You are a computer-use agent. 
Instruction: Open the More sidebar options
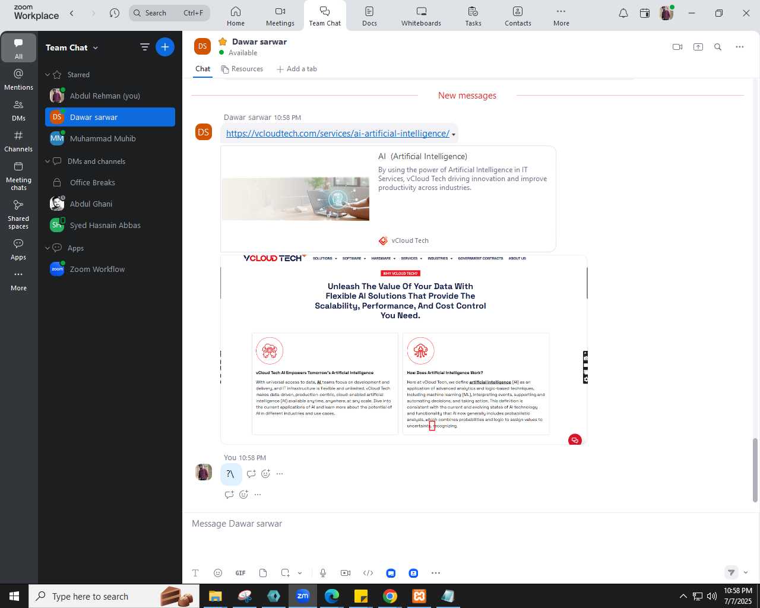(18, 280)
